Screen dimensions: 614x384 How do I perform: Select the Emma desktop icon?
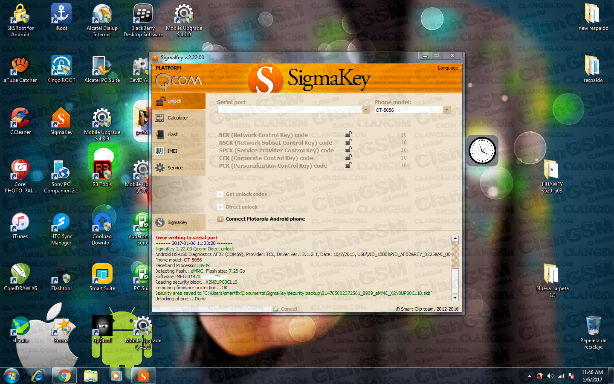61,330
